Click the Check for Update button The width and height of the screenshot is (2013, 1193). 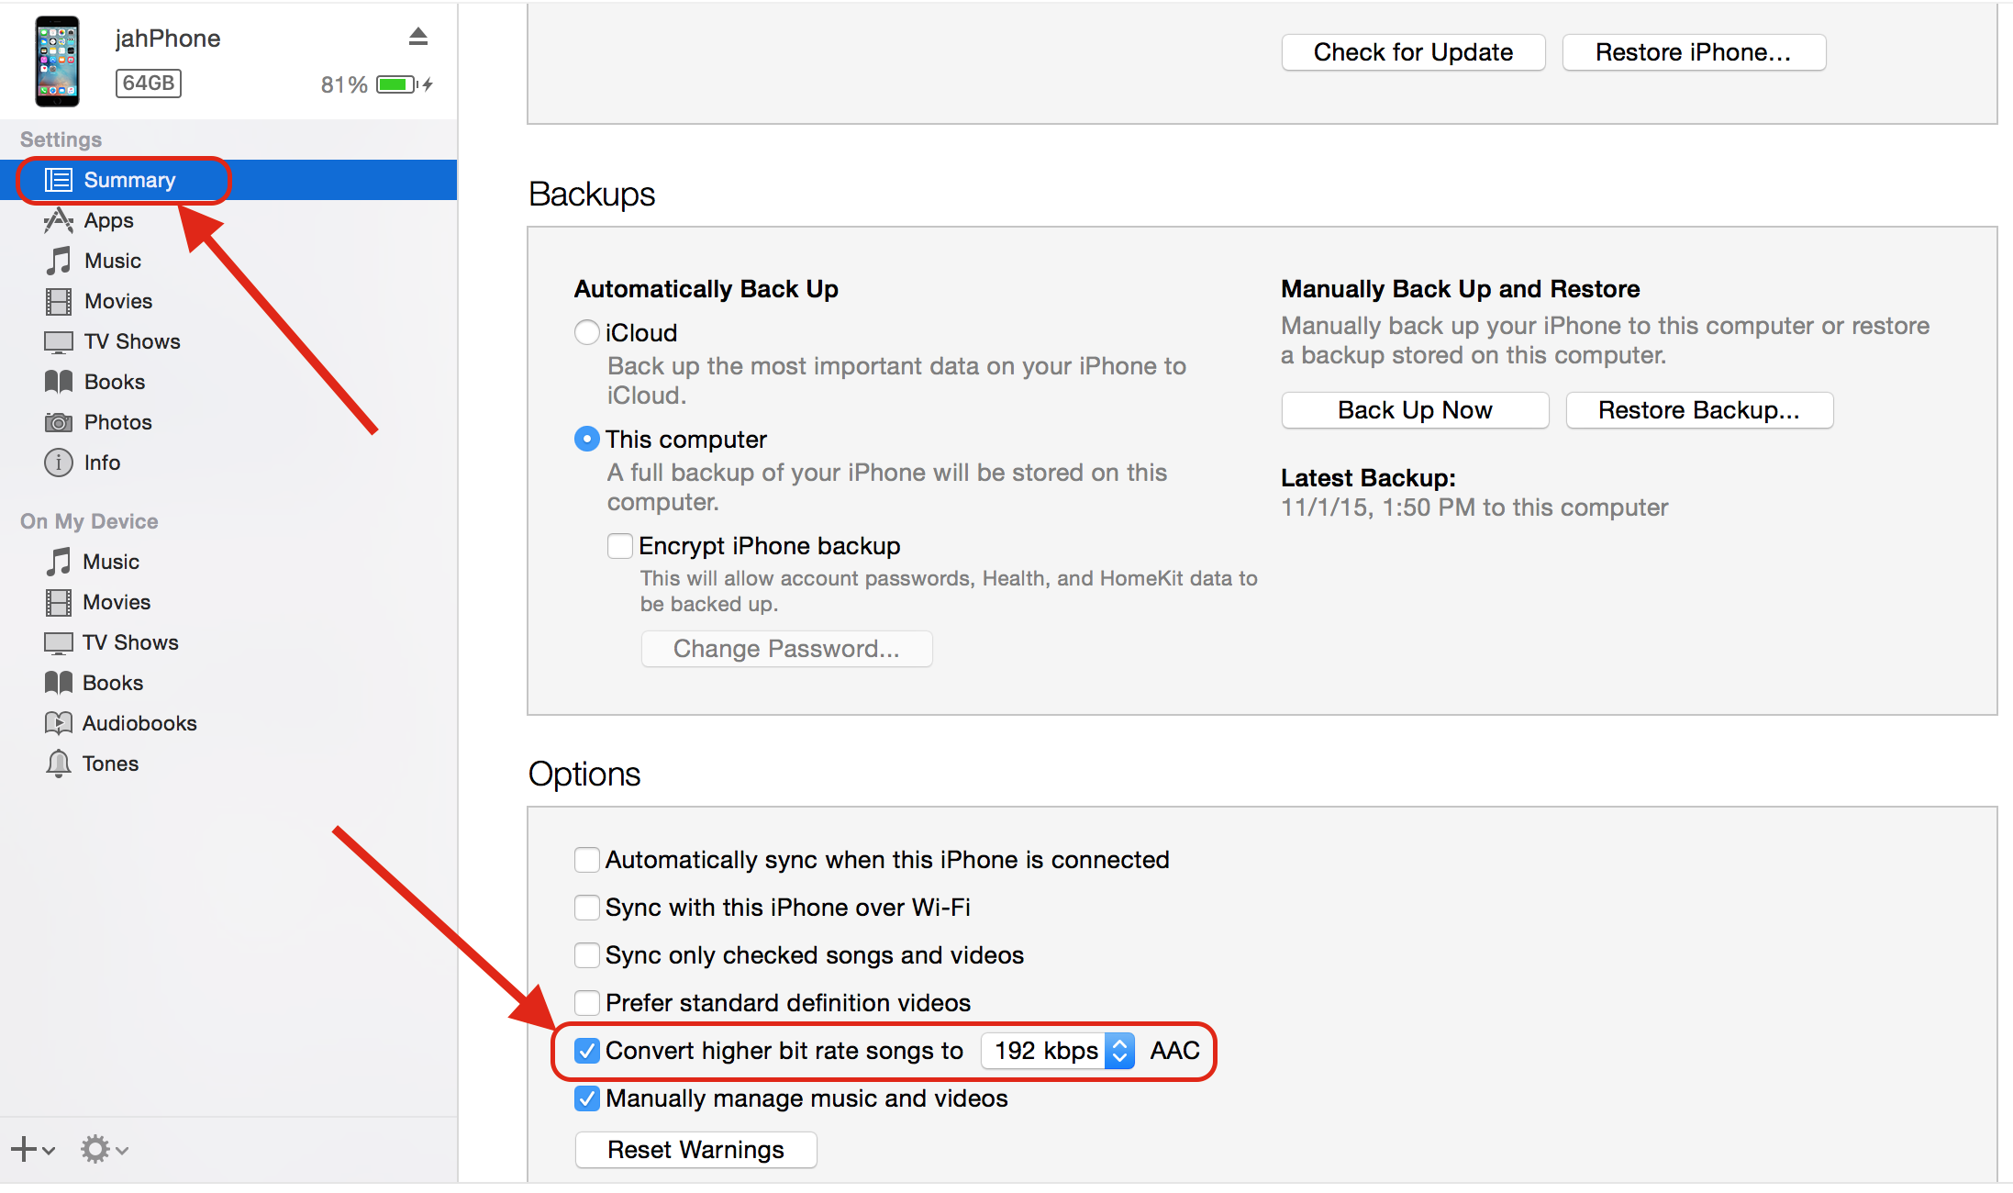[1412, 52]
